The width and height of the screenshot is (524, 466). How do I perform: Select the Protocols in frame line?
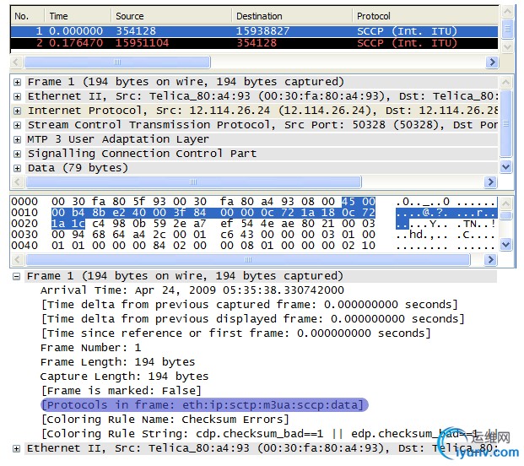tap(204, 405)
